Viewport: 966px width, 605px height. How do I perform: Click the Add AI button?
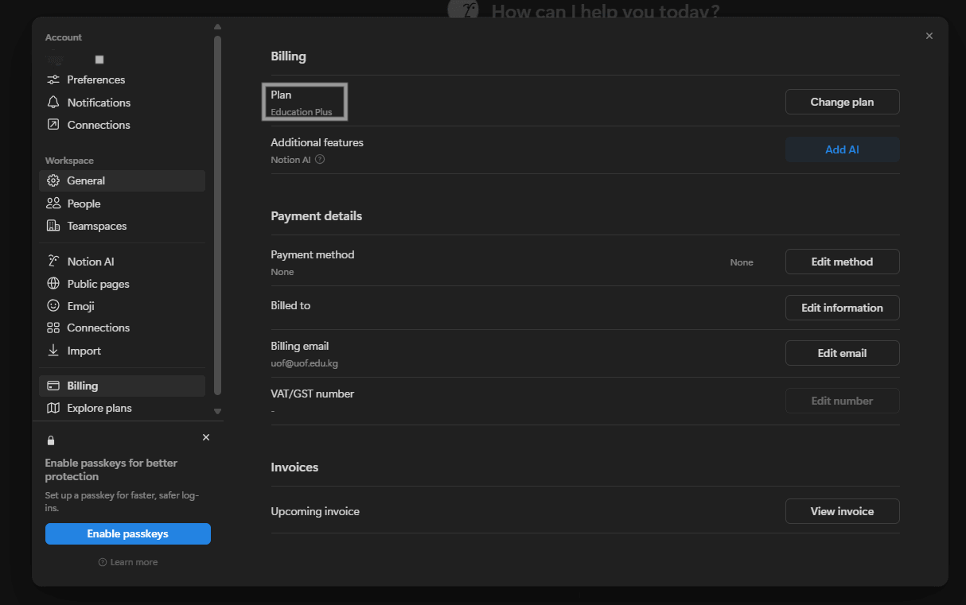[842, 149]
